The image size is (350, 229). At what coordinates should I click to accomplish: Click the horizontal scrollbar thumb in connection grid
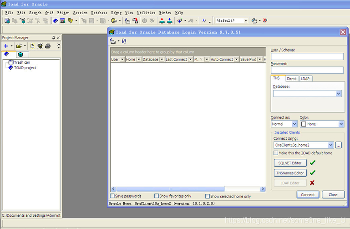[171, 189]
